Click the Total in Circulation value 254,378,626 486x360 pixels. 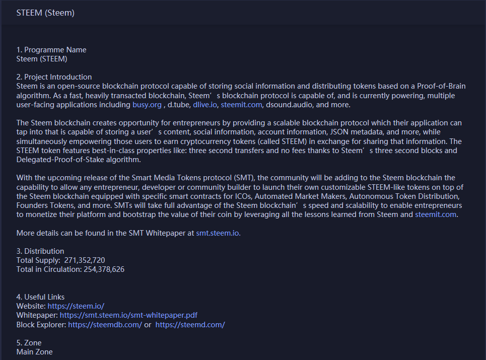(104, 269)
